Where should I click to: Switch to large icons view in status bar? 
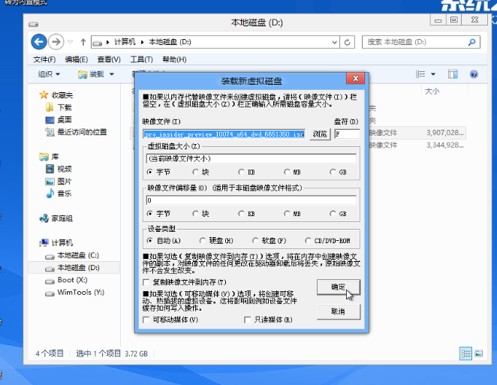(x=478, y=353)
